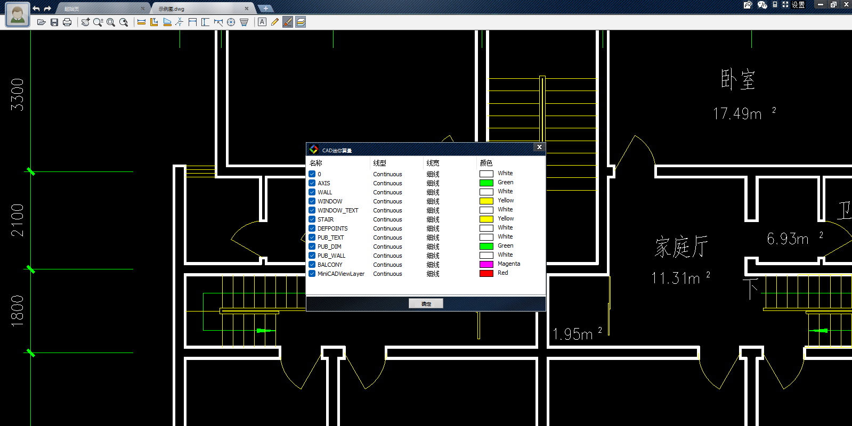The height and width of the screenshot is (426, 852).
Task: Click the 确定 button in dialog
Action: (x=426, y=304)
